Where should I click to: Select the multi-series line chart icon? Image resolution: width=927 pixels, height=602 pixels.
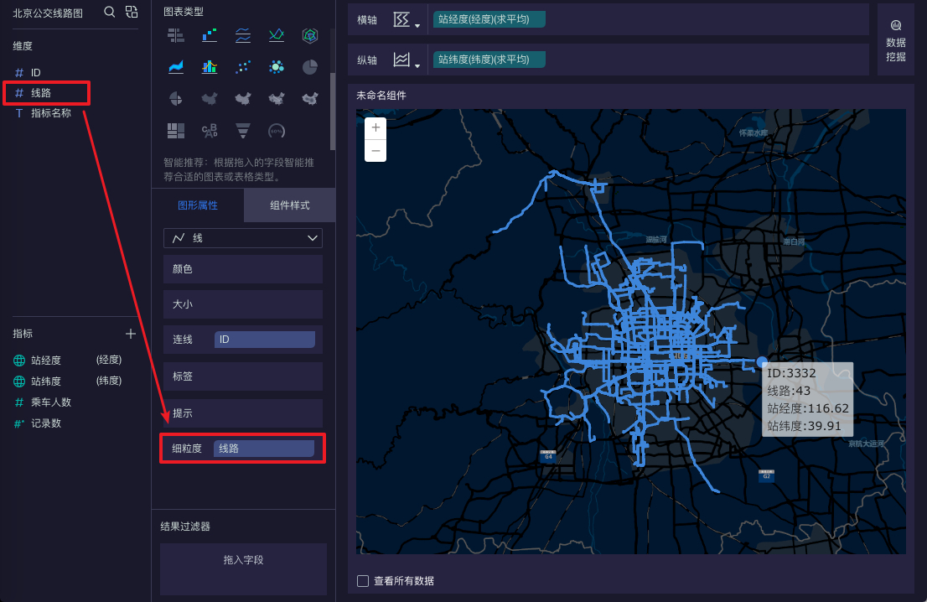tap(276, 35)
